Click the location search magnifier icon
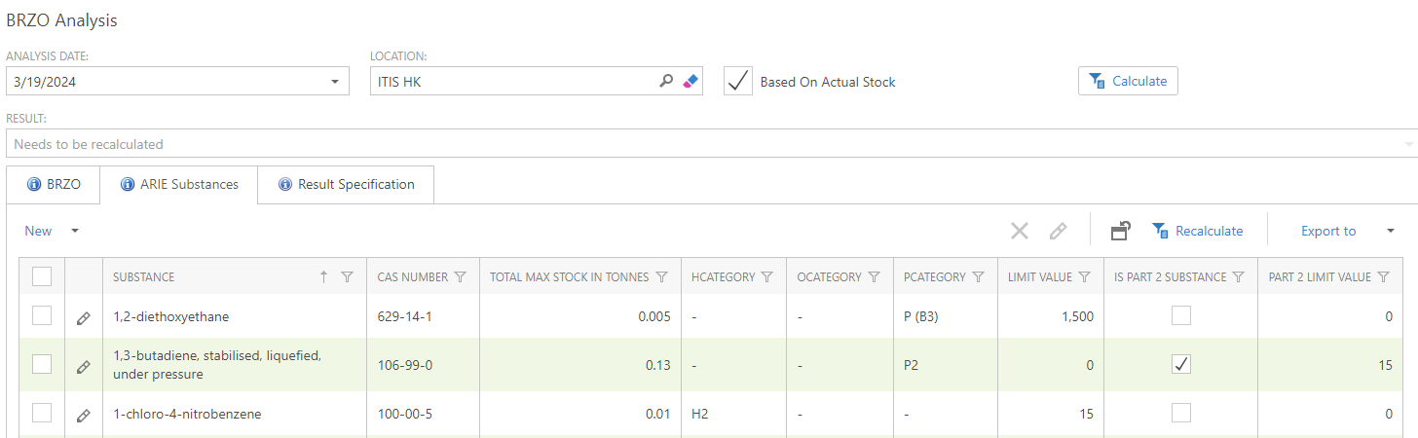This screenshot has height=438, width=1418. 666,82
